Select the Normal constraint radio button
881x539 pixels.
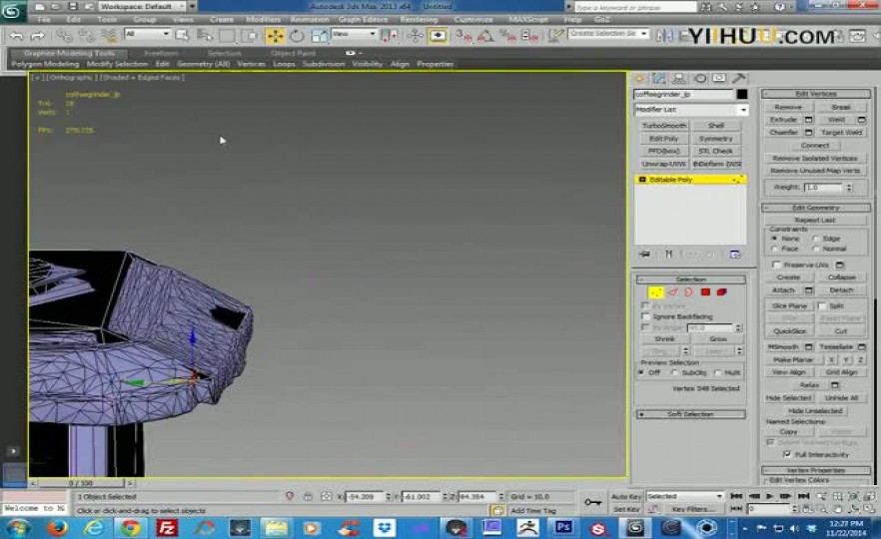pos(816,249)
